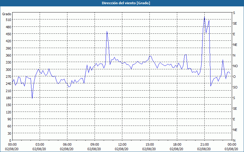Viewport: 244px width, 152px height.
Task: Select the 510 value on the degree axis
Action: point(9,20)
